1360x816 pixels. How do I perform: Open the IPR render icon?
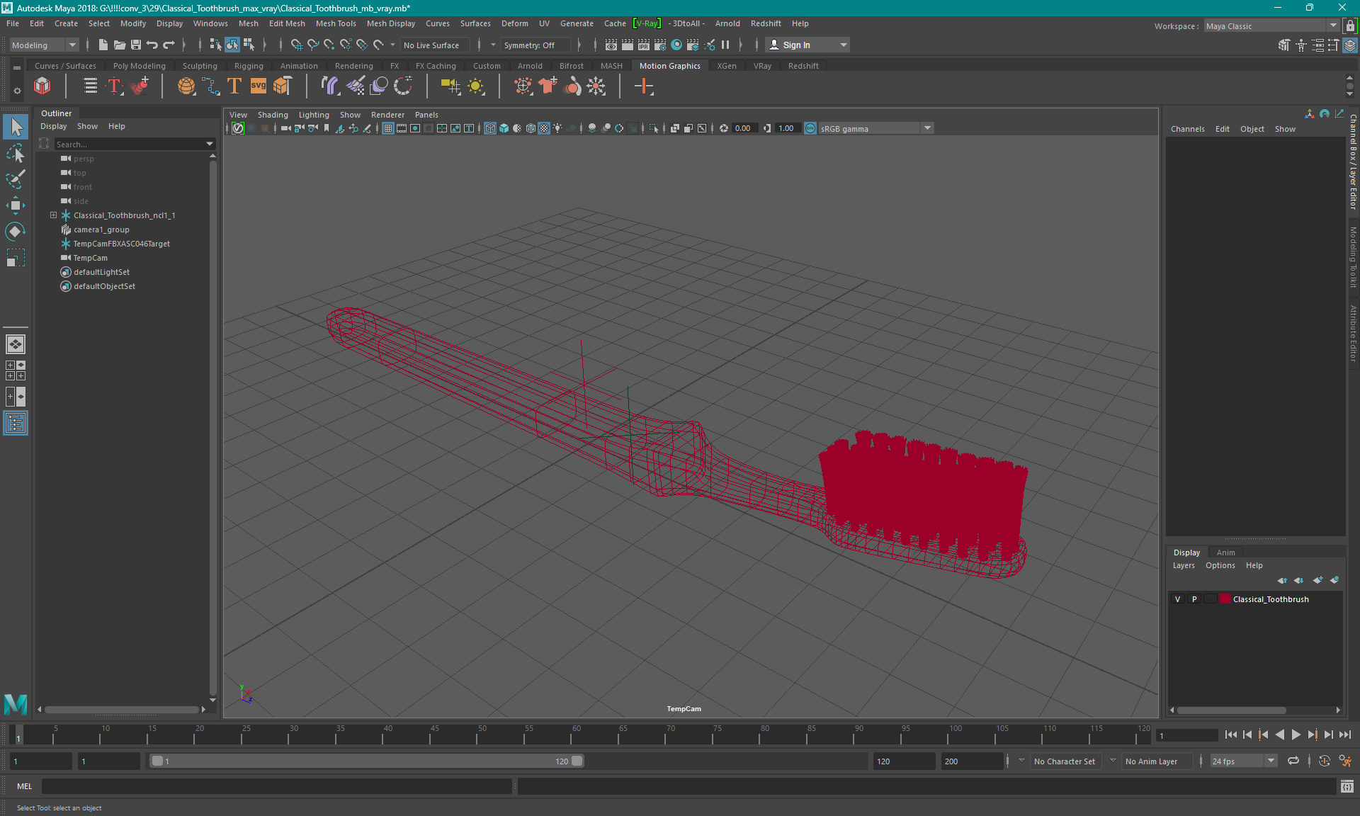click(x=643, y=45)
